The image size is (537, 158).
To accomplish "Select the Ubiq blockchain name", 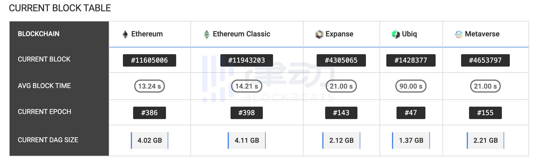I will pos(409,34).
